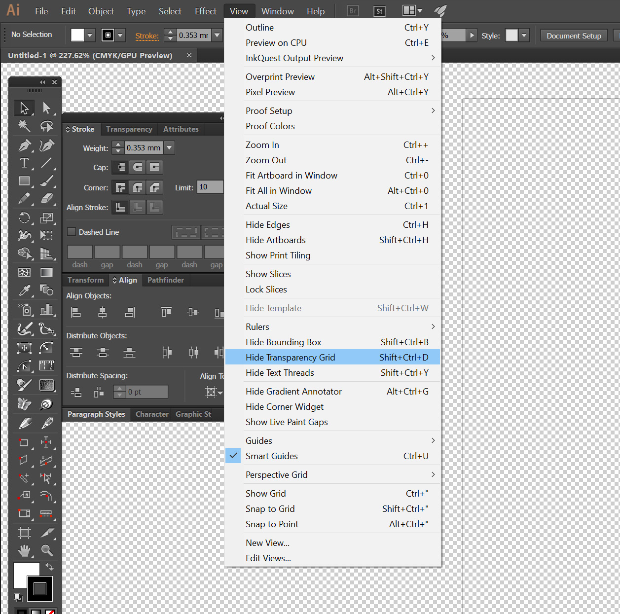The height and width of the screenshot is (614, 620).
Task: Click the black Stroke swatch in toolbox
Action: pyautogui.click(x=40, y=588)
